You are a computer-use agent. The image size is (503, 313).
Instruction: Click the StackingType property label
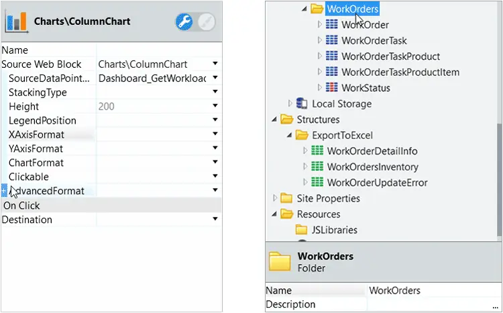38,92
